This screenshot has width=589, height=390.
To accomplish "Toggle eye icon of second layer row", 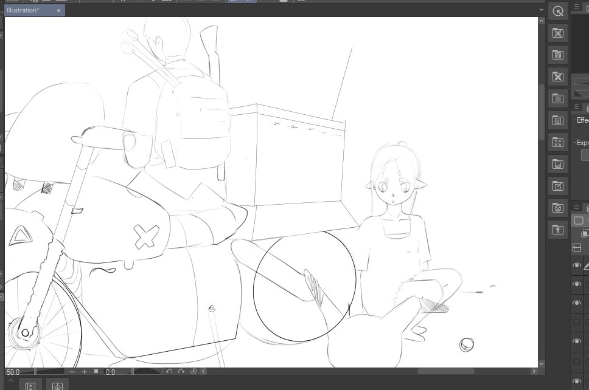I will [577, 284].
